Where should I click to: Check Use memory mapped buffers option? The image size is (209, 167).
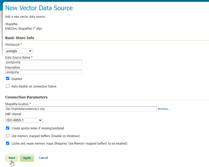8,136
